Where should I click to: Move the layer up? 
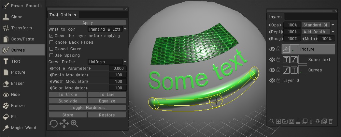tap(311, 121)
